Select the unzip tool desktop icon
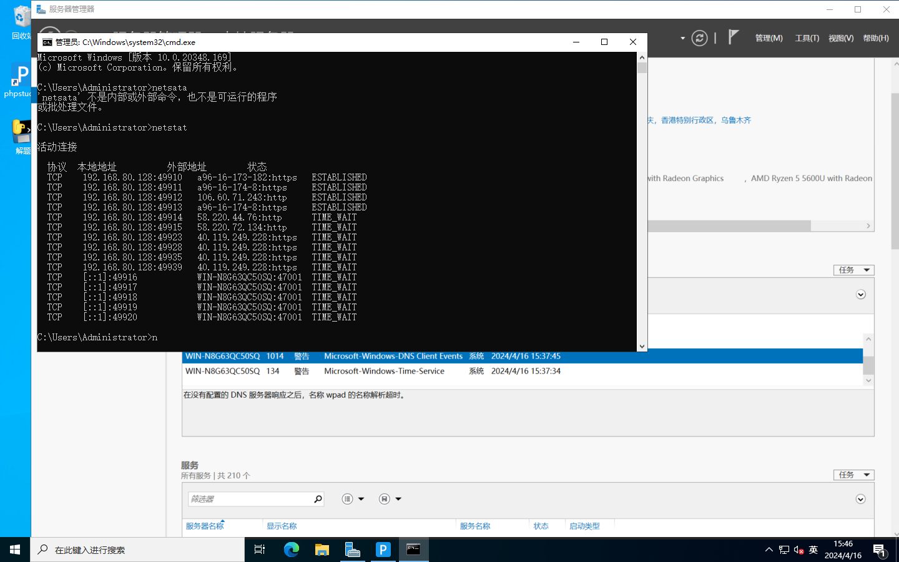This screenshot has width=899, height=562. pyautogui.click(x=21, y=137)
